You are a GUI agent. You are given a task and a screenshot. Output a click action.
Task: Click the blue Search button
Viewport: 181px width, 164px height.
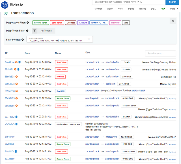pos(172,2)
